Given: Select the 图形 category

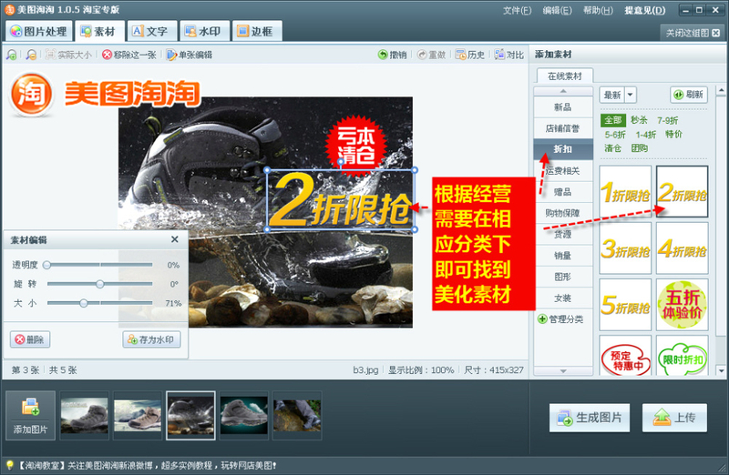Looking at the screenshot, I should point(563,277).
